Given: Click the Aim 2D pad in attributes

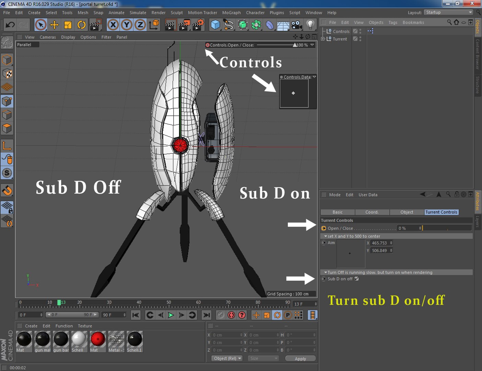Looking at the screenshot, I should 351,254.
